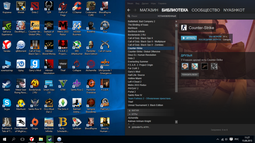This screenshot has height=143, width=255.
Task: Launch The Sims 4 desktop shortcut
Action: click(x=63, y=104)
